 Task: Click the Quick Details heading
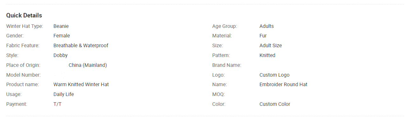24,15
